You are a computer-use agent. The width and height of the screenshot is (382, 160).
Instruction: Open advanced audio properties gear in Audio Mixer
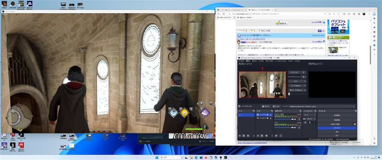(x=276, y=136)
